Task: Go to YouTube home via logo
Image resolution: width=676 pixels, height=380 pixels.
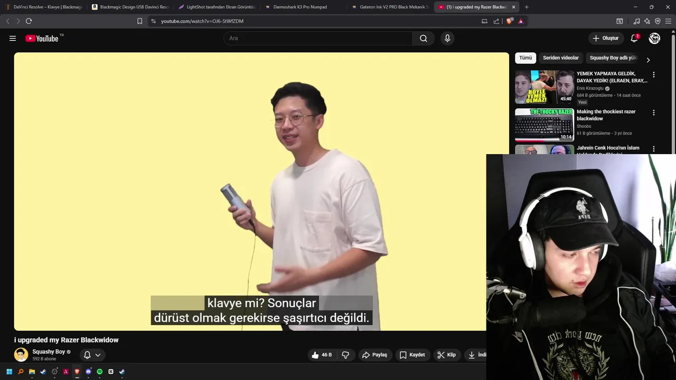Action: click(42, 39)
